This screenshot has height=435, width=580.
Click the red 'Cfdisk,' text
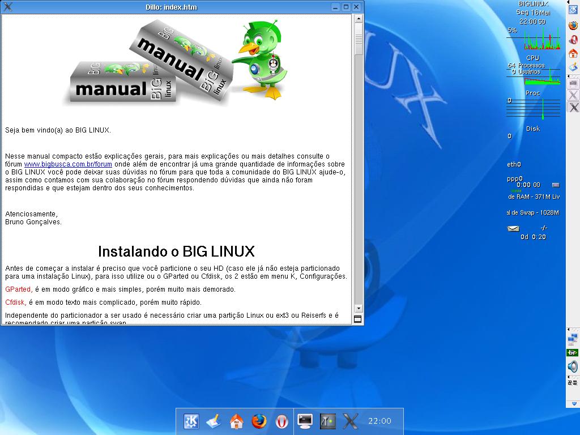(16, 302)
